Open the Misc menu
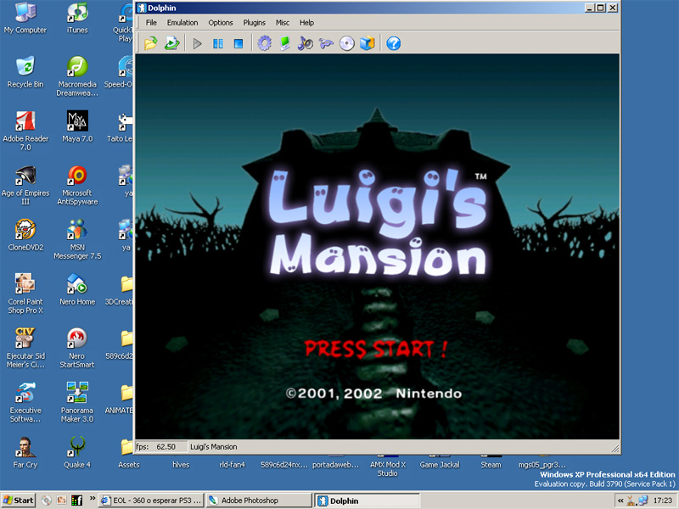The image size is (679, 509). tap(282, 23)
